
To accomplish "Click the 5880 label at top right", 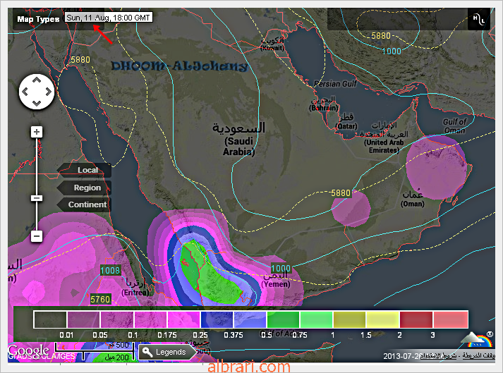I will (381, 35).
